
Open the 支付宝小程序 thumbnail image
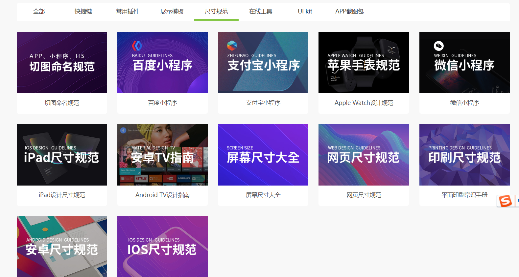point(263,62)
